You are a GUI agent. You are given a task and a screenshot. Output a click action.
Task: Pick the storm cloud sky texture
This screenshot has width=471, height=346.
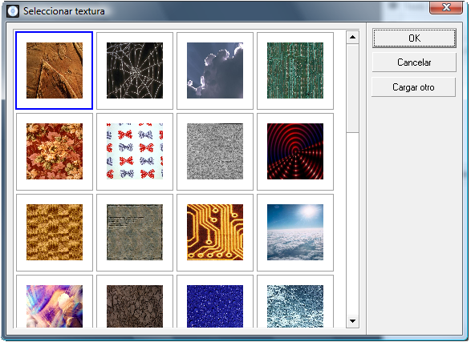click(x=215, y=70)
